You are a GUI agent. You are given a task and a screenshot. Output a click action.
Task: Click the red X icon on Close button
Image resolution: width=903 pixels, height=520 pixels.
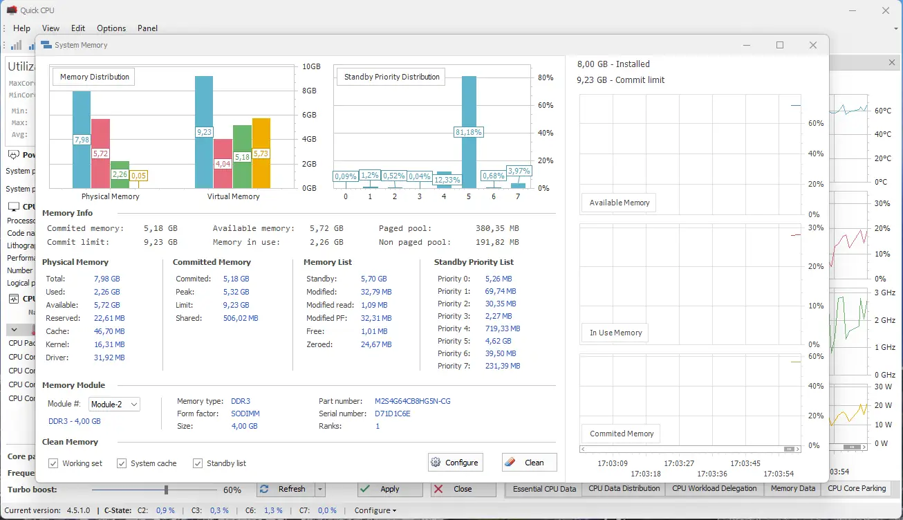pos(438,489)
